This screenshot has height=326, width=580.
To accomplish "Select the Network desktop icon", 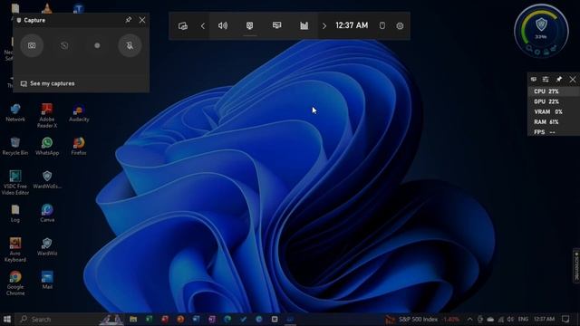I will 15,112.
